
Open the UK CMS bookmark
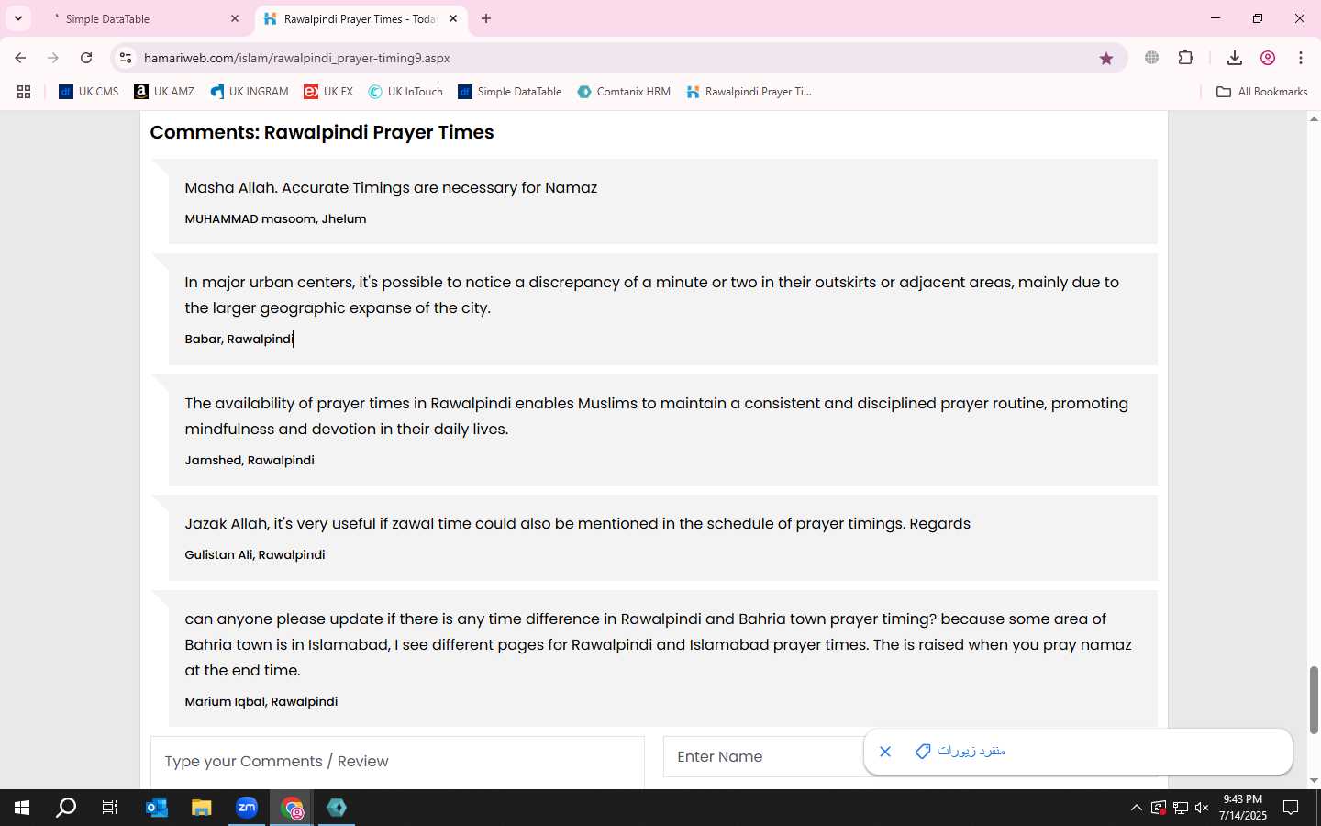[x=89, y=92]
